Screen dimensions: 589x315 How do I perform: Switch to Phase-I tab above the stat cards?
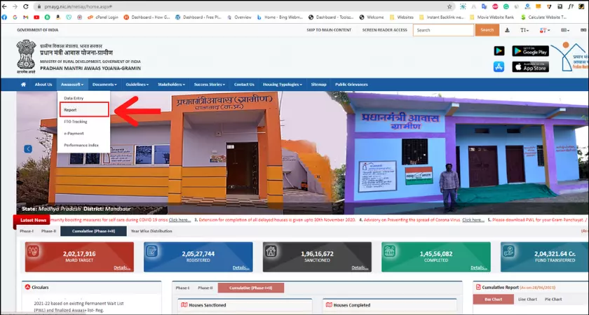(x=27, y=231)
